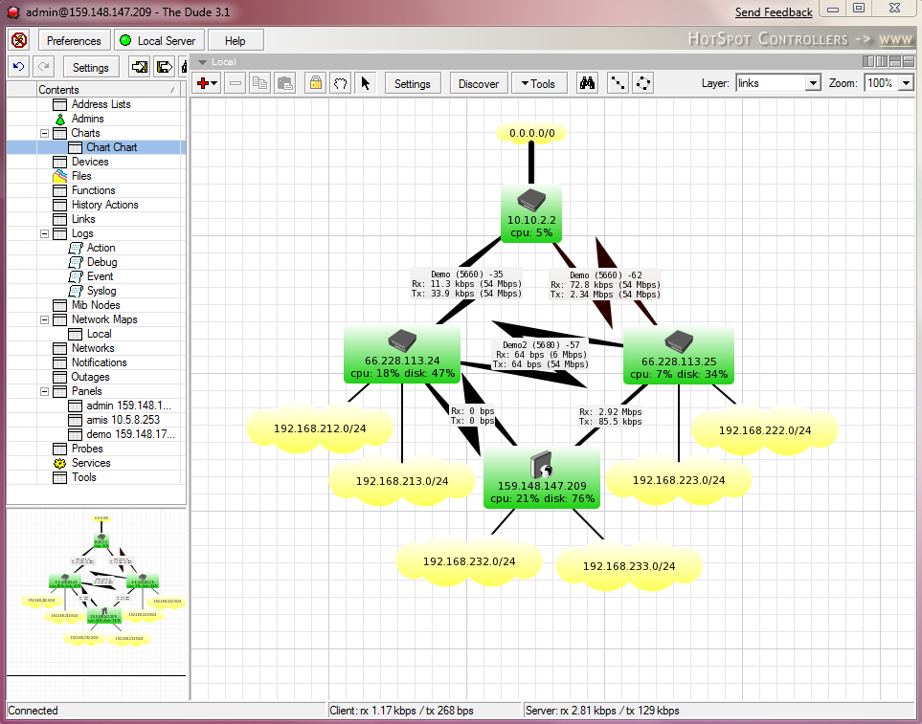Click the disconnect icon at top left
922x724 pixels.
click(x=19, y=41)
